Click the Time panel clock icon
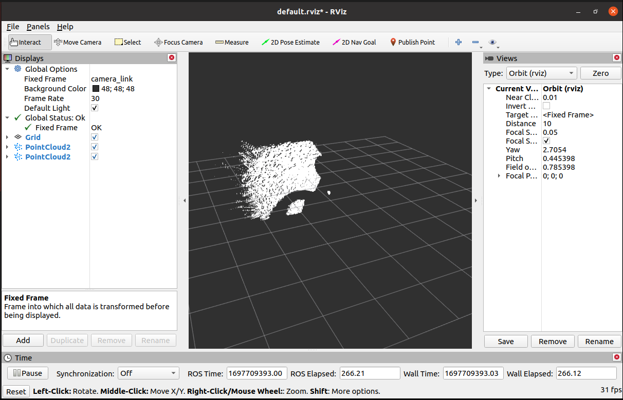623x400 pixels. [8, 357]
